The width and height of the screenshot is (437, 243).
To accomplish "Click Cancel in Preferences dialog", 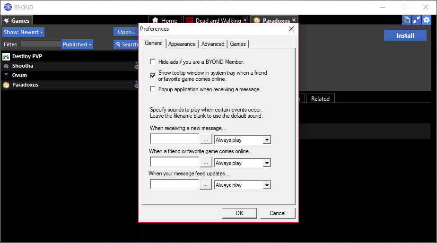I will pos(277,213).
